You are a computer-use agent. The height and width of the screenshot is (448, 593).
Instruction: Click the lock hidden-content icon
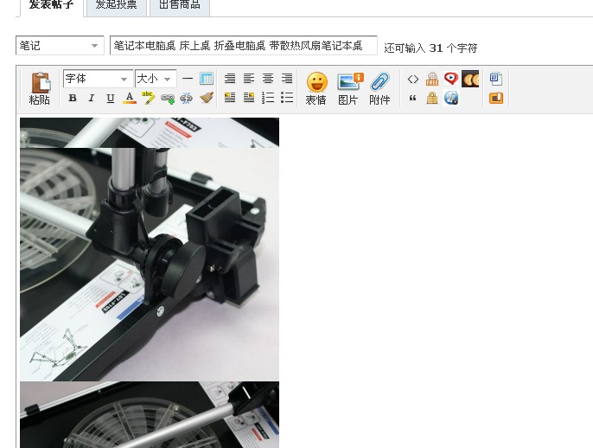(432, 99)
